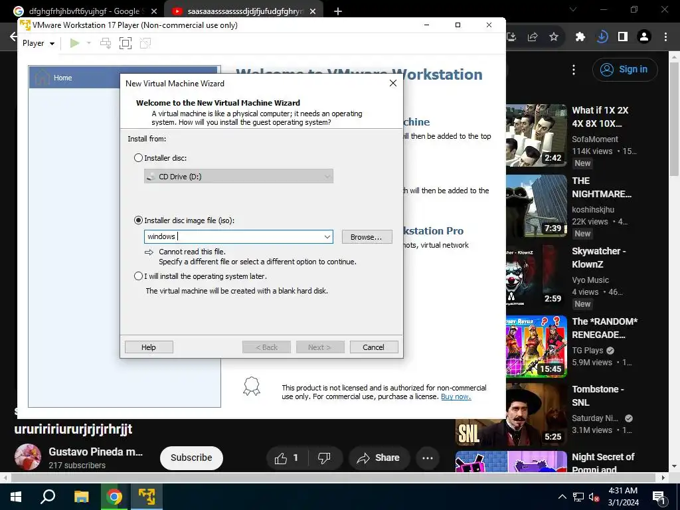Click Browse to locate an ISO file
This screenshot has height=510, width=680.
click(x=367, y=237)
